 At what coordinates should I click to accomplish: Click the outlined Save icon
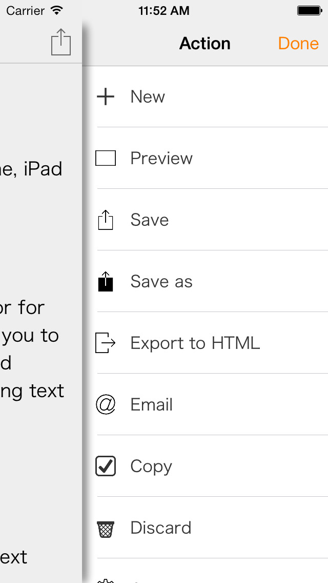(x=106, y=220)
